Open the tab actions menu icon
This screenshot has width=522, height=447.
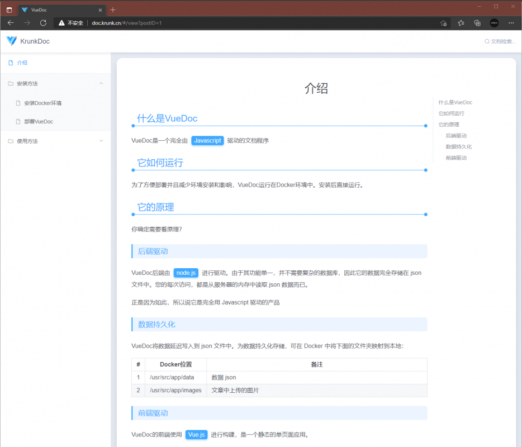(x=9, y=9)
